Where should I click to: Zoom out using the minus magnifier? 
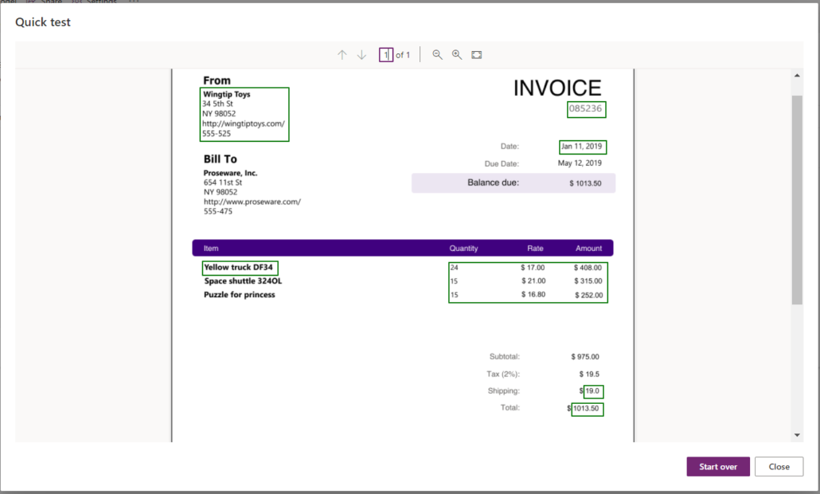437,55
